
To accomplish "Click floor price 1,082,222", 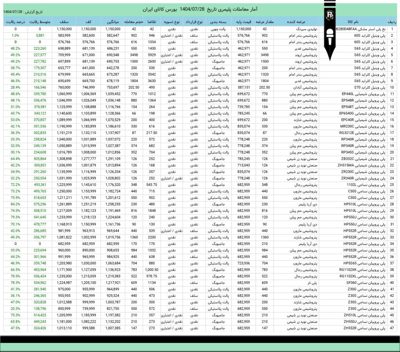I will tap(89, 322).
